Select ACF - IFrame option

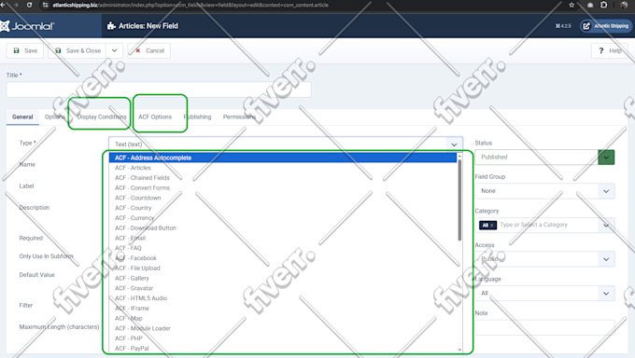283,309
